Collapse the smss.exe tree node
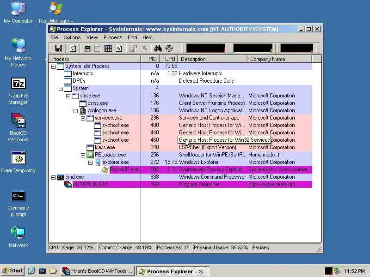The image size is (370, 277). (x=68, y=96)
